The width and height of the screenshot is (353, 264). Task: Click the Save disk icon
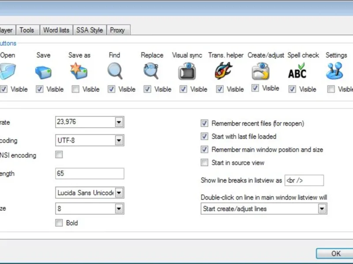tap(43, 72)
